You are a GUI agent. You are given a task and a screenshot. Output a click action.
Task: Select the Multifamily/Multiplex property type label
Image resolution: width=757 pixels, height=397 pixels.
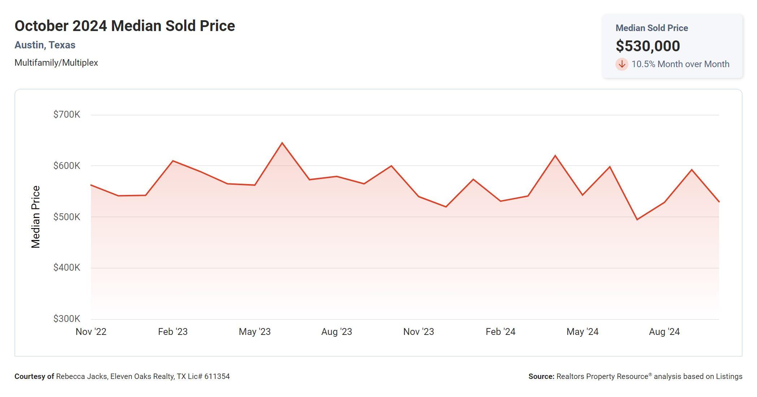click(56, 63)
